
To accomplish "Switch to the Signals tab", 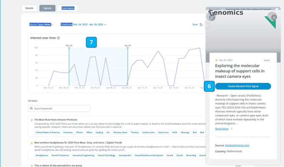I will [x=47, y=8].
